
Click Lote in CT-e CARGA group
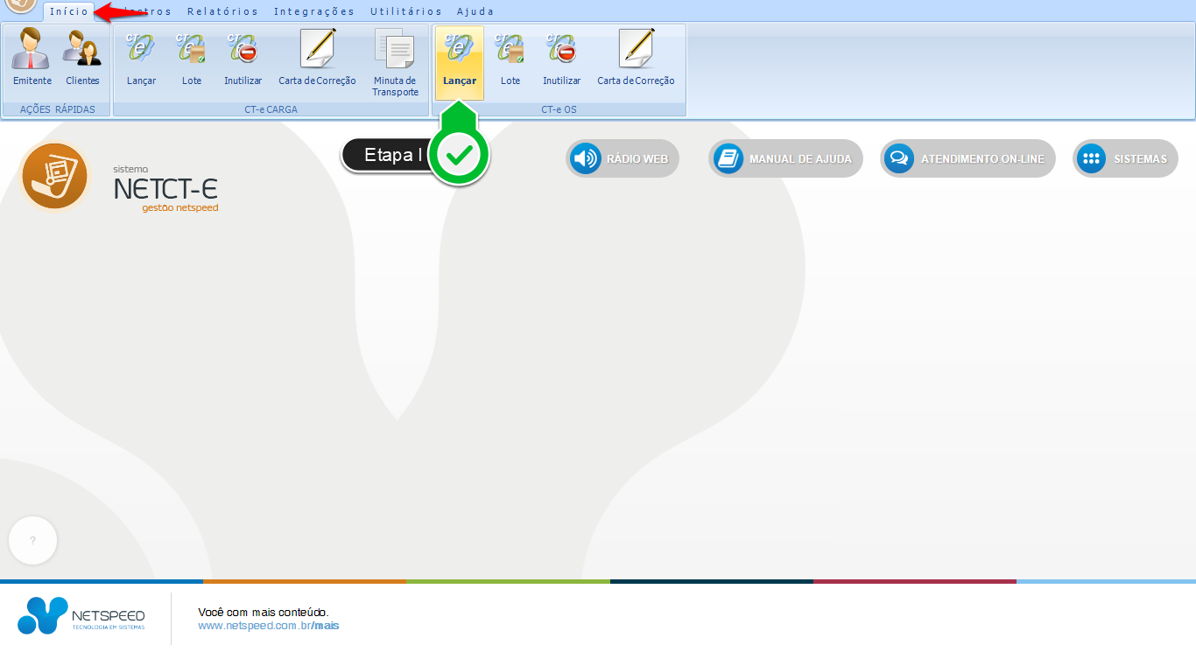click(192, 58)
